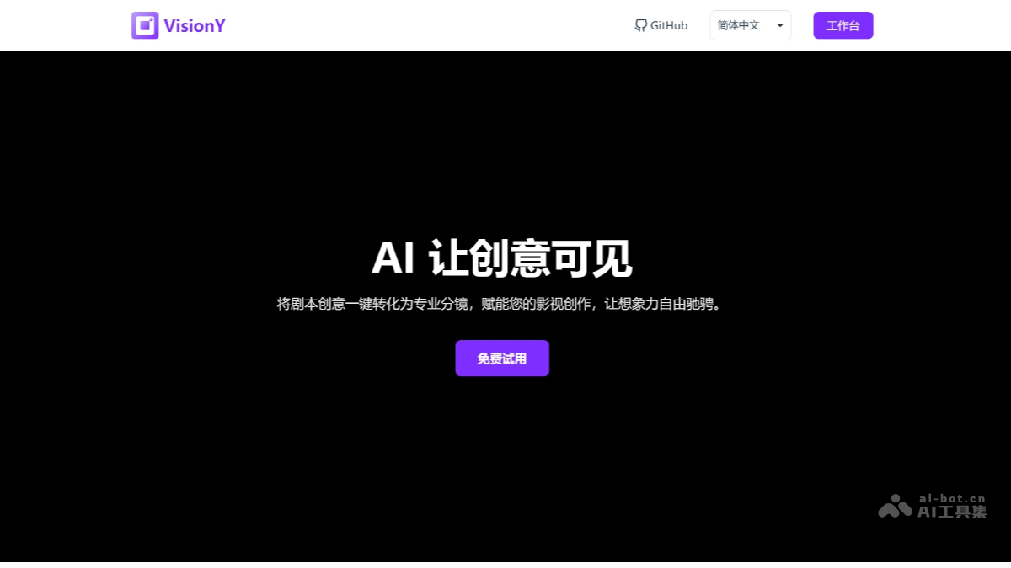The height and width of the screenshot is (568, 1011).
Task: Click the "AI" word in the hero headline
Action: [393, 257]
